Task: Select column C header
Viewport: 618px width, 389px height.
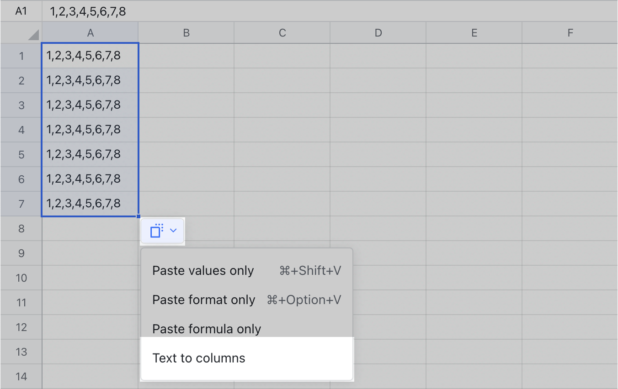Action: coord(282,32)
